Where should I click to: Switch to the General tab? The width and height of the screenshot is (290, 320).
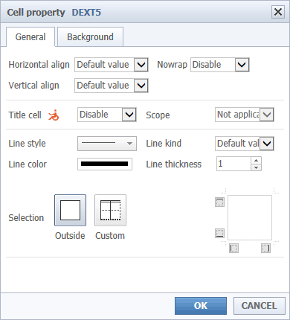click(30, 37)
